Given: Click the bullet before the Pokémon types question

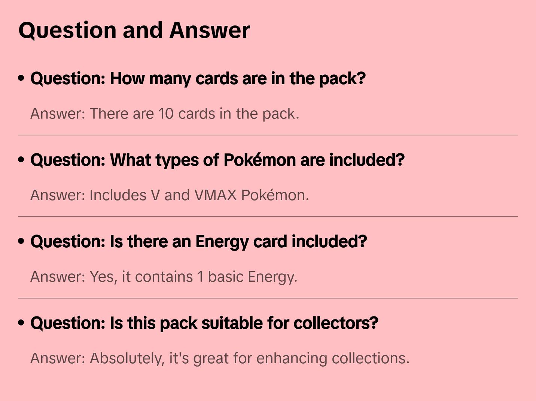Looking at the screenshot, I should [x=21, y=160].
